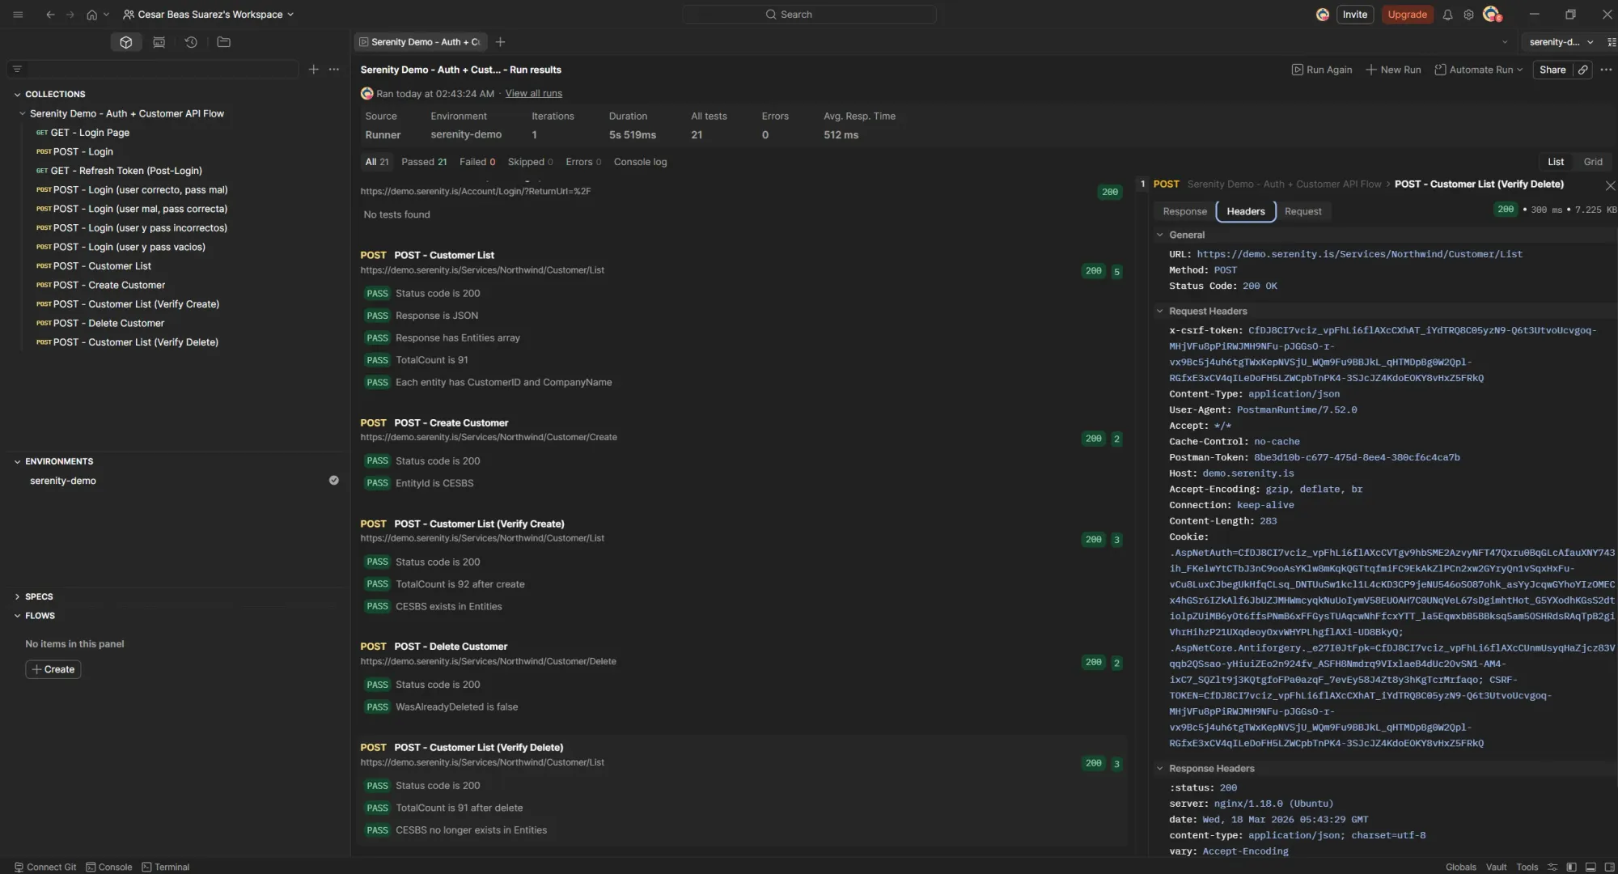Switch to the Request tab
1618x874 pixels.
[1303, 211]
